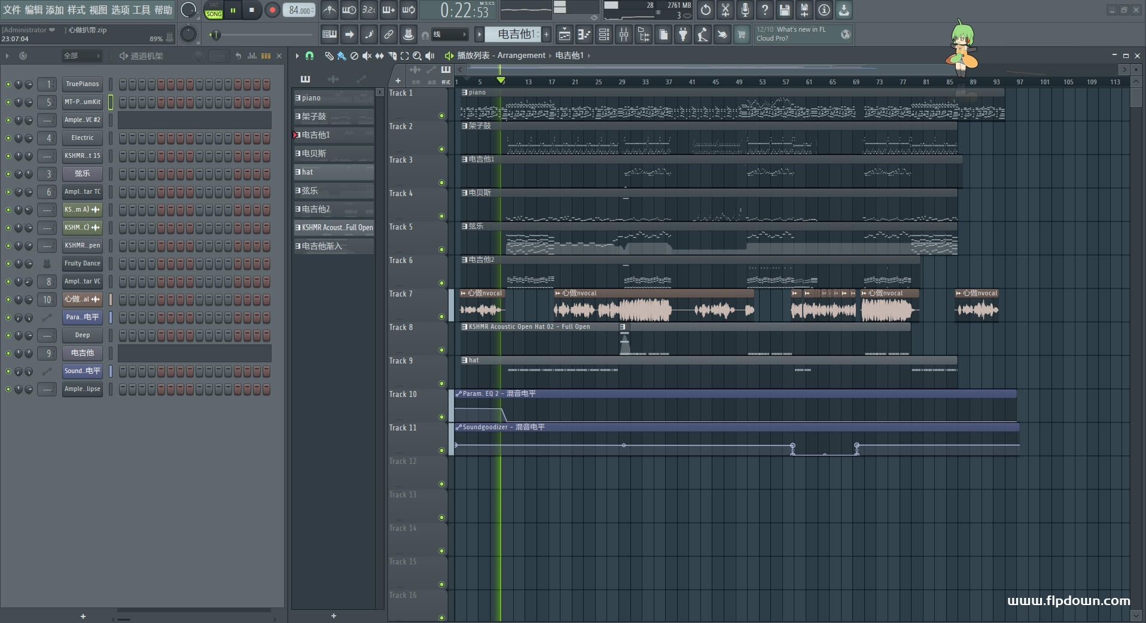Open the 工具 menu
The image size is (1146, 623).
coord(141,10)
